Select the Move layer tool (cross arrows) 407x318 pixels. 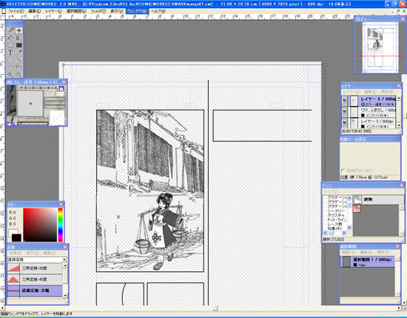point(19,30)
